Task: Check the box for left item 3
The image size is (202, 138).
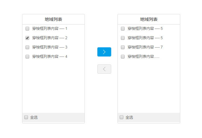Action: (x=27, y=47)
